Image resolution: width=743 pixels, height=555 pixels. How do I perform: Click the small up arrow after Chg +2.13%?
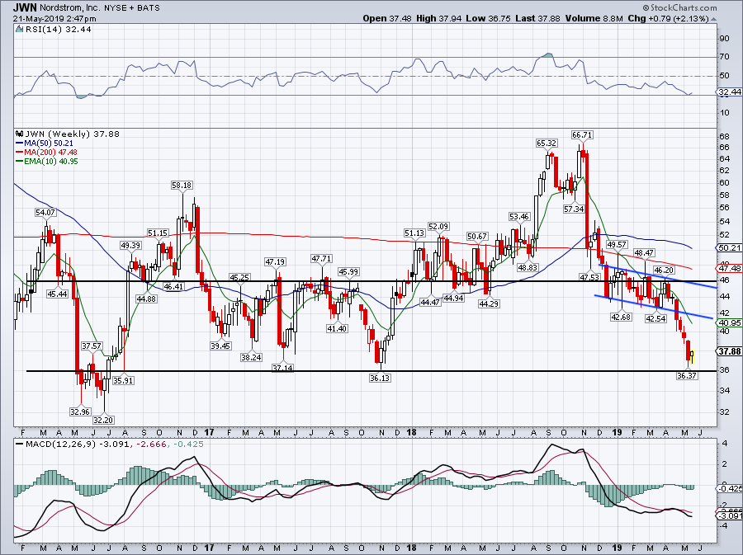coord(714,19)
